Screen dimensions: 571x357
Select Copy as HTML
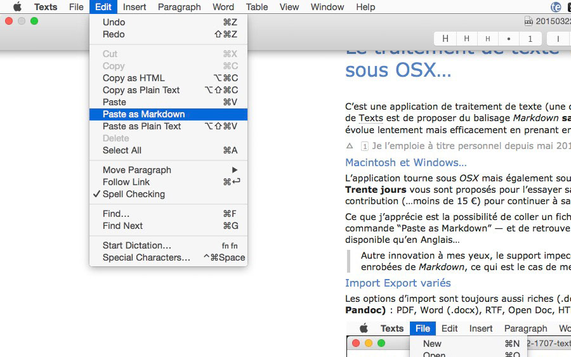(168, 78)
